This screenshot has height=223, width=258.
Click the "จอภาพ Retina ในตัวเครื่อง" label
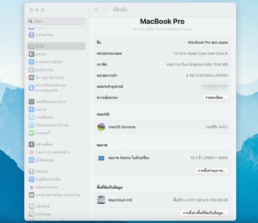129,158
